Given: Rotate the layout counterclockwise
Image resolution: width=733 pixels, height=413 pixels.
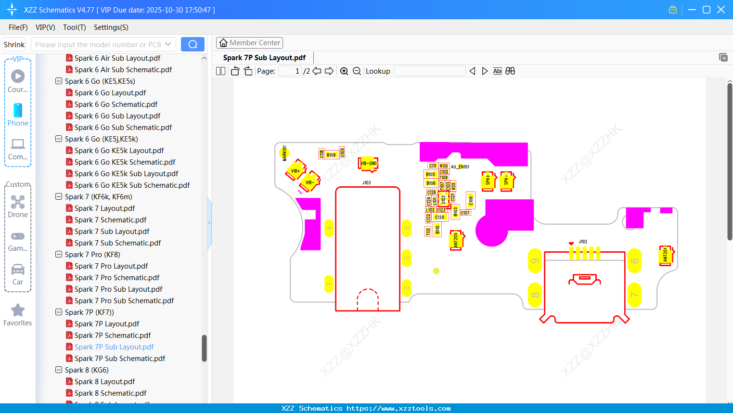Looking at the screenshot, I should (234, 71).
